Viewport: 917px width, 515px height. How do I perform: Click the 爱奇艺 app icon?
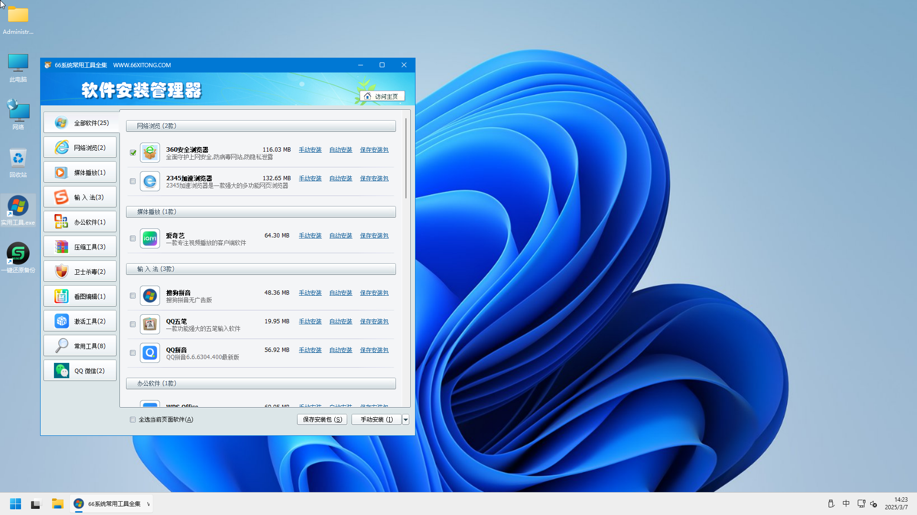(x=150, y=238)
